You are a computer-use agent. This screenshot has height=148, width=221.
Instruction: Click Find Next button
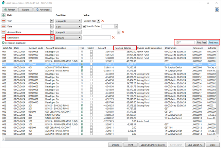pyautogui.click(x=214, y=43)
